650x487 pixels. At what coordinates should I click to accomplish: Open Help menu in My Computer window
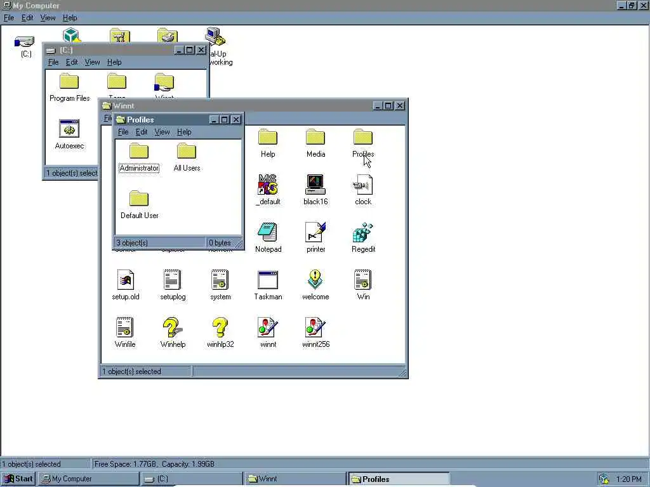tap(70, 18)
